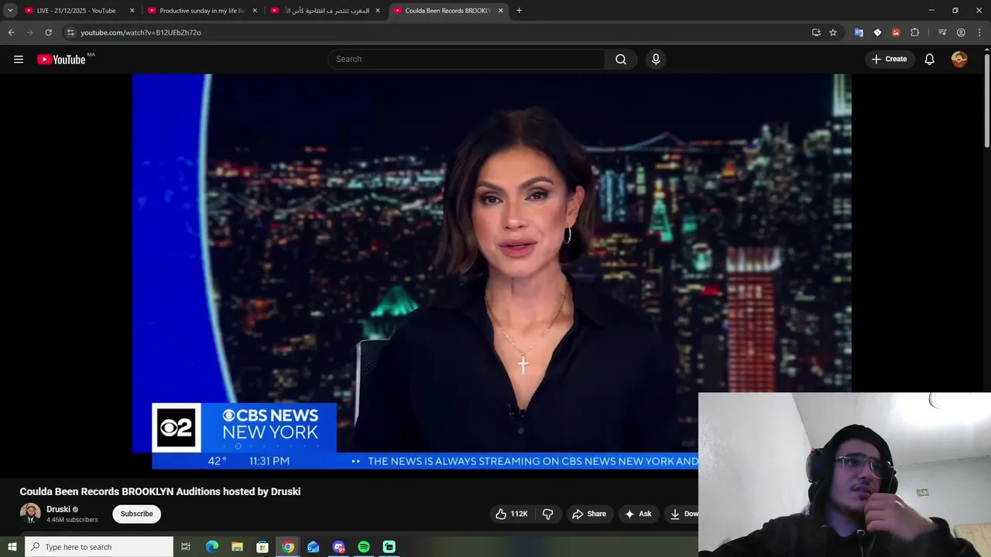Bookmark this page with star icon
991x557 pixels.
click(833, 32)
